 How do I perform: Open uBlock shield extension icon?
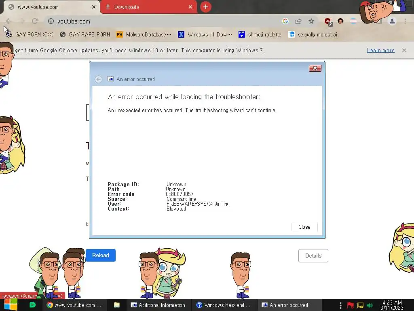pos(328,21)
